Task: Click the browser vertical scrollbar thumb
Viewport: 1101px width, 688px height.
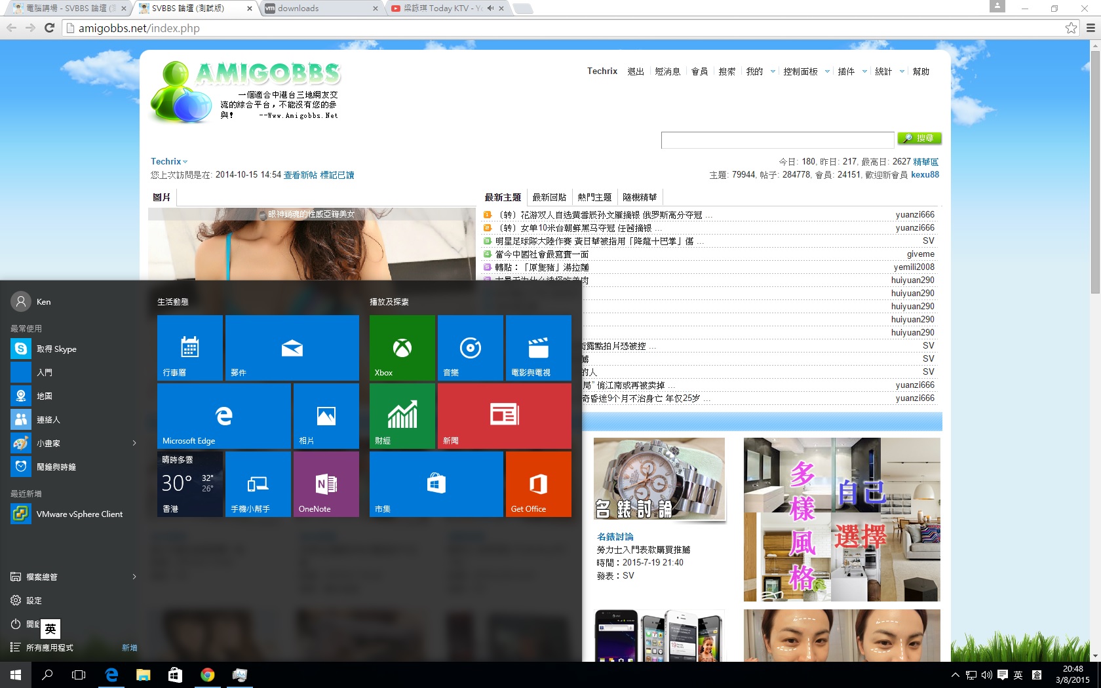Action: click(1095, 170)
